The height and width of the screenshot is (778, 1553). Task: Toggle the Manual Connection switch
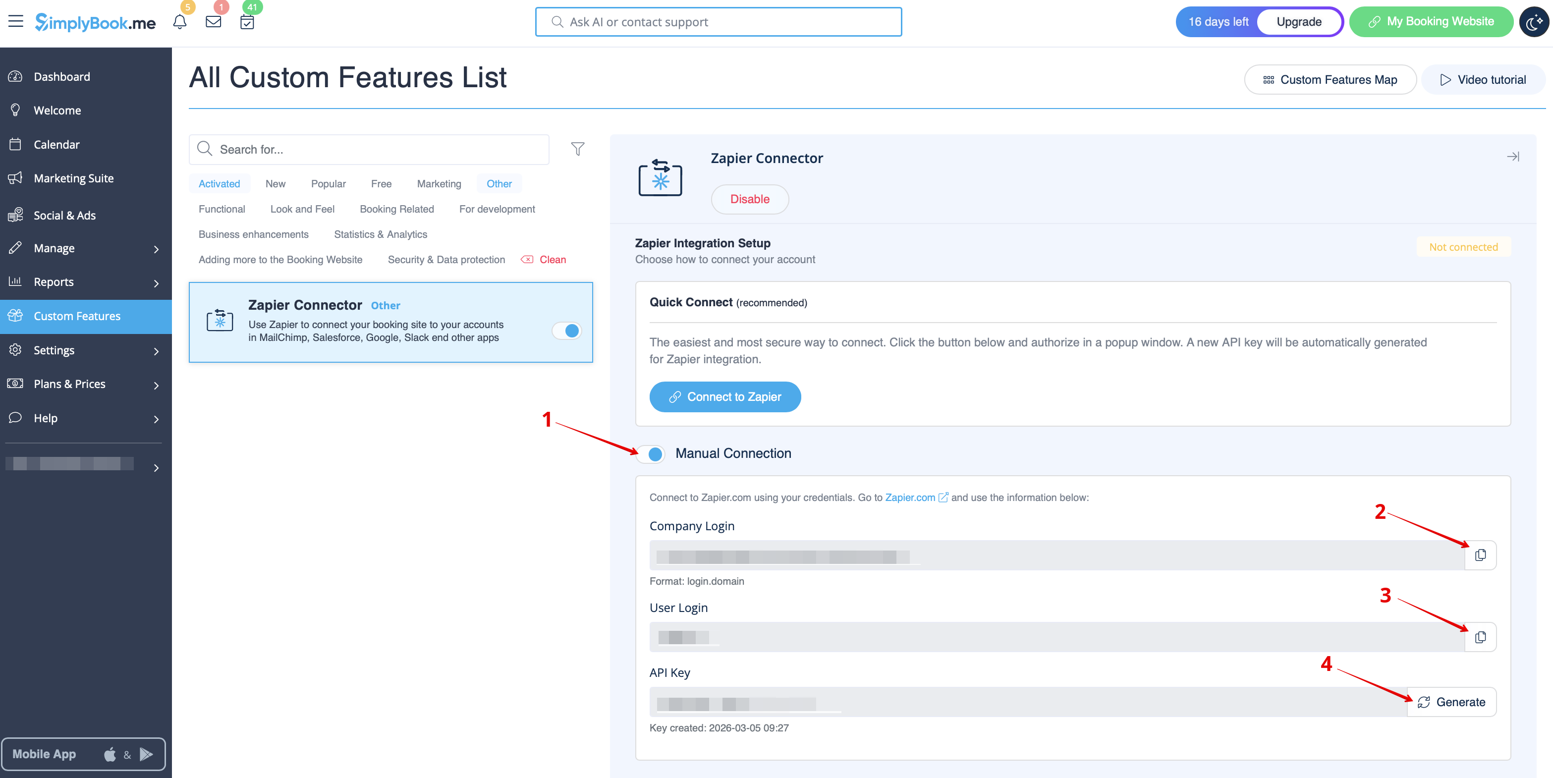click(651, 453)
